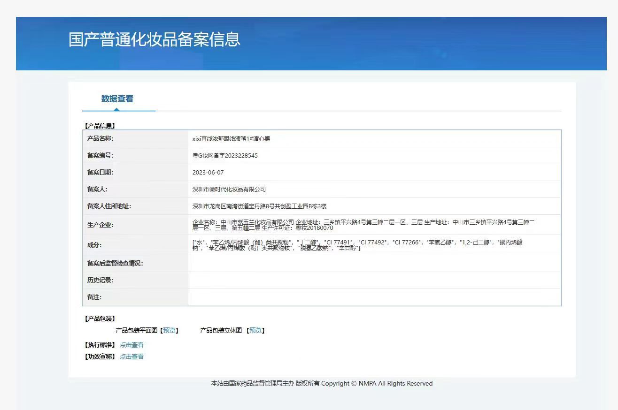The height and width of the screenshot is (410, 618).
Task: Click the 备注 label cell
Action: click(135, 297)
